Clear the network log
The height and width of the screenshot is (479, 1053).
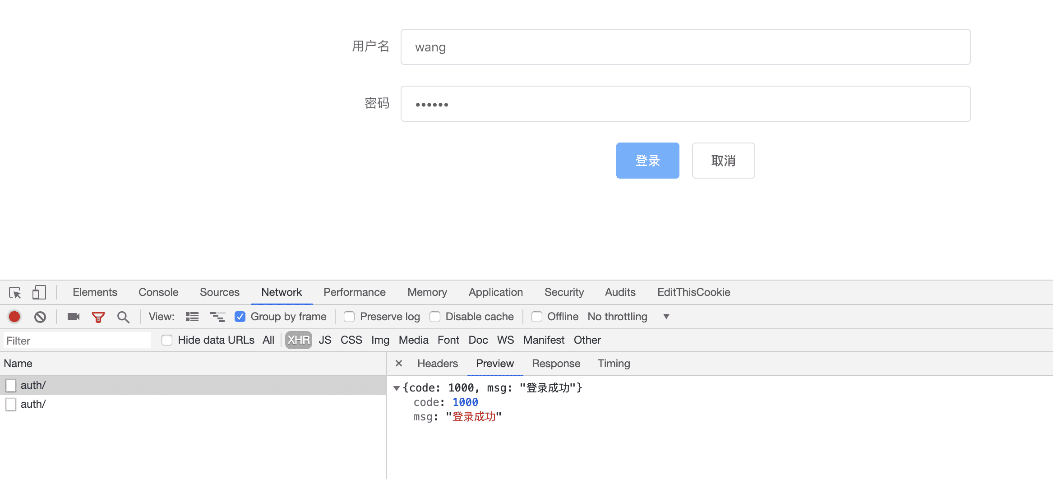40,317
